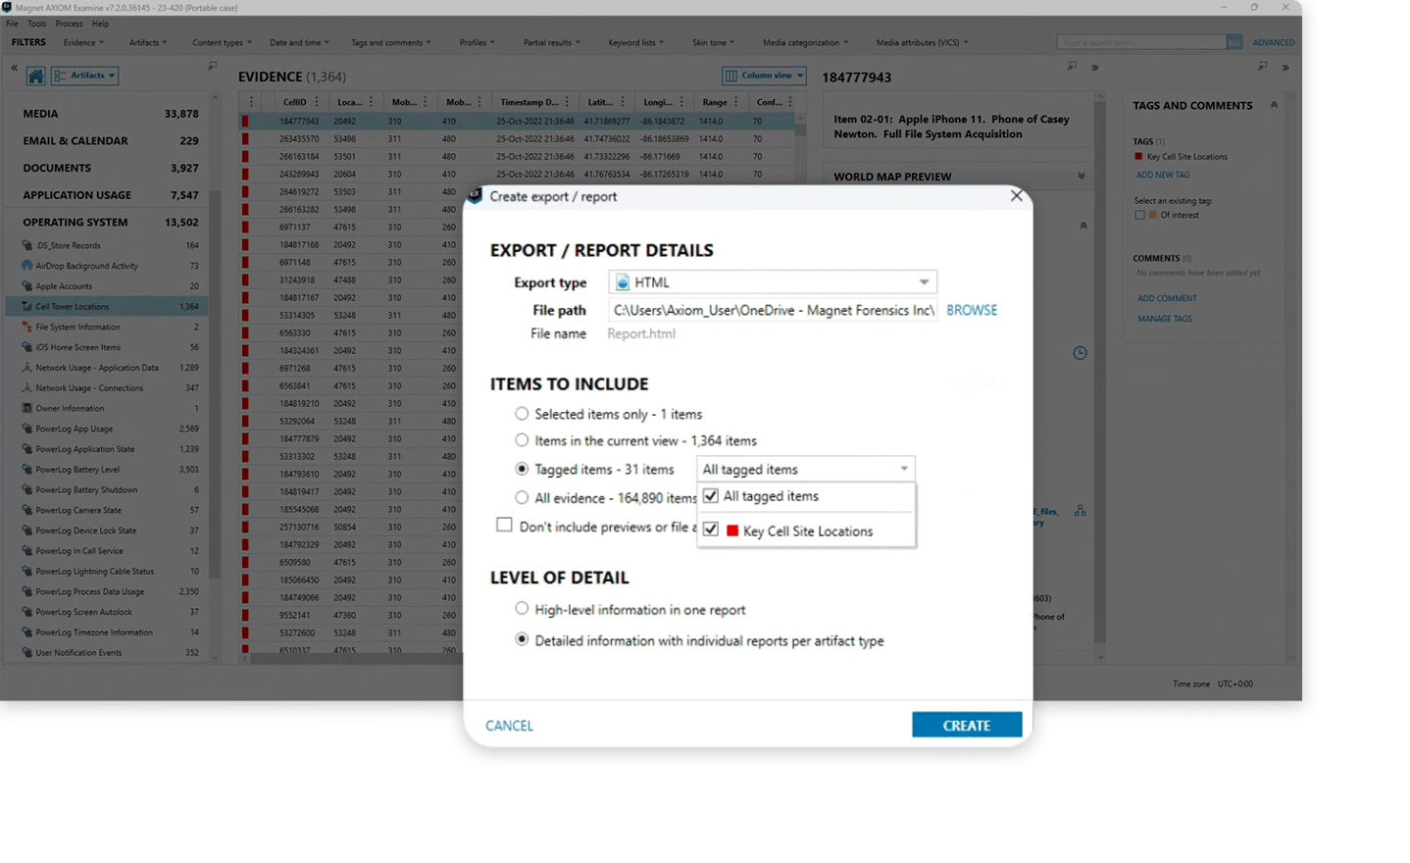Click the .DS_Store Records artifact icon
The height and width of the screenshot is (863, 1410).
tap(27, 245)
